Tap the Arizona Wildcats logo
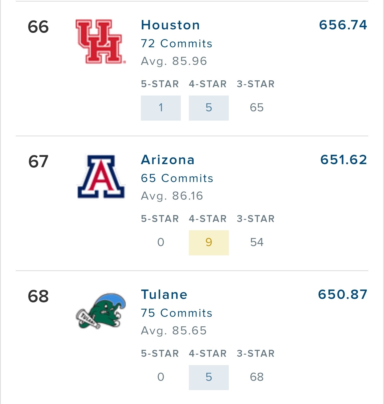The width and height of the screenshot is (384, 404). click(101, 176)
